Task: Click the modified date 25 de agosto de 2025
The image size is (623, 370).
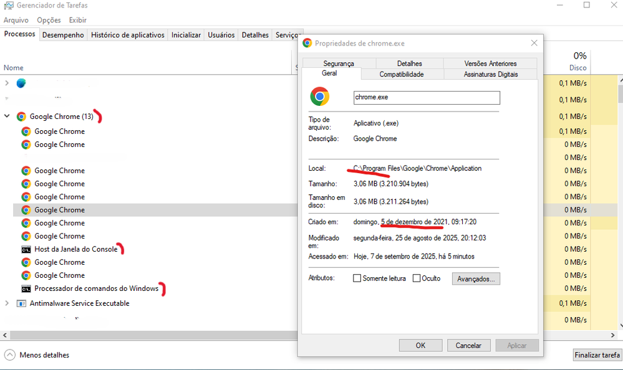Action: point(427,238)
